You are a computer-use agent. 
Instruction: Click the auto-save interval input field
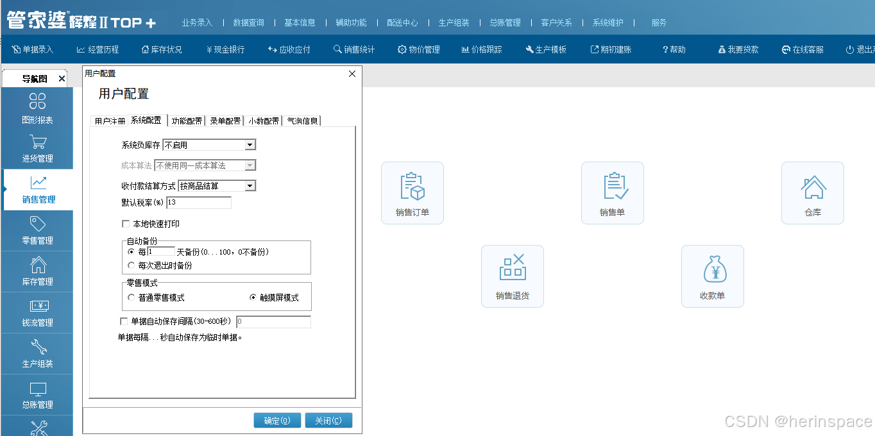[274, 322]
